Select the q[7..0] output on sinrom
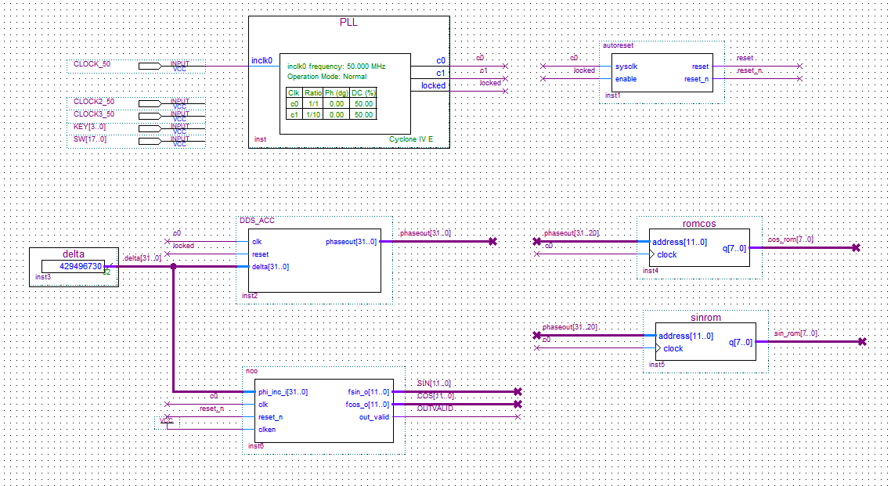Screen dimensions: 891x486 [x=740, y=342]
